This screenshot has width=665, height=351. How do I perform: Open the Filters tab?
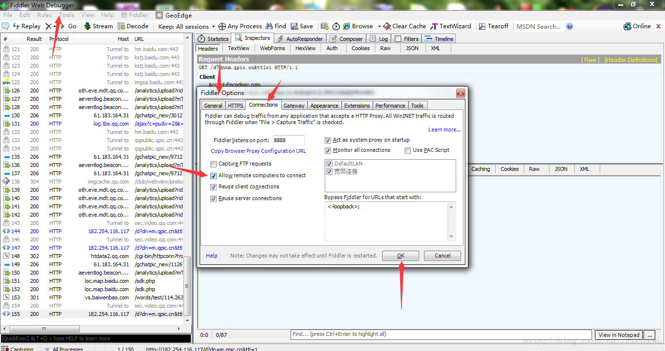click(x=406, y=38)
